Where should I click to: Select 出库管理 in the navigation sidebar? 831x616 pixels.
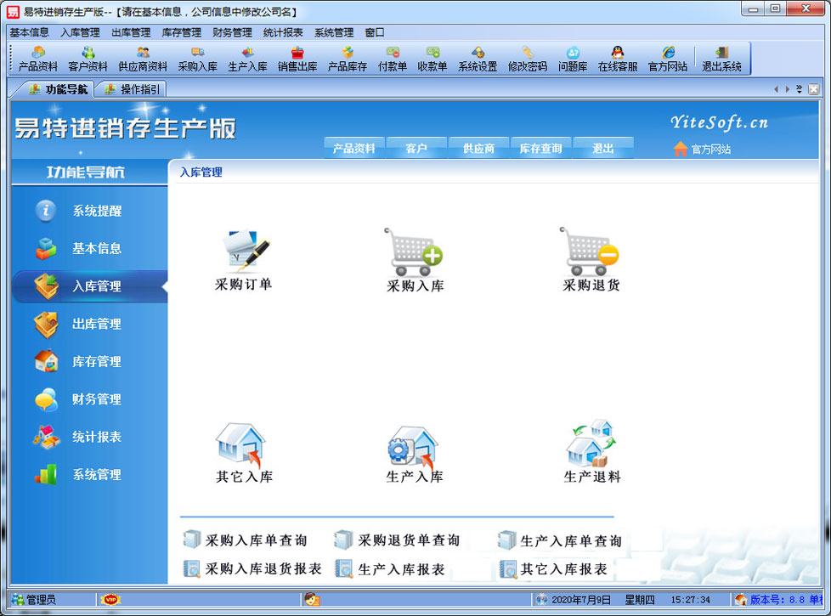(96, 324)
